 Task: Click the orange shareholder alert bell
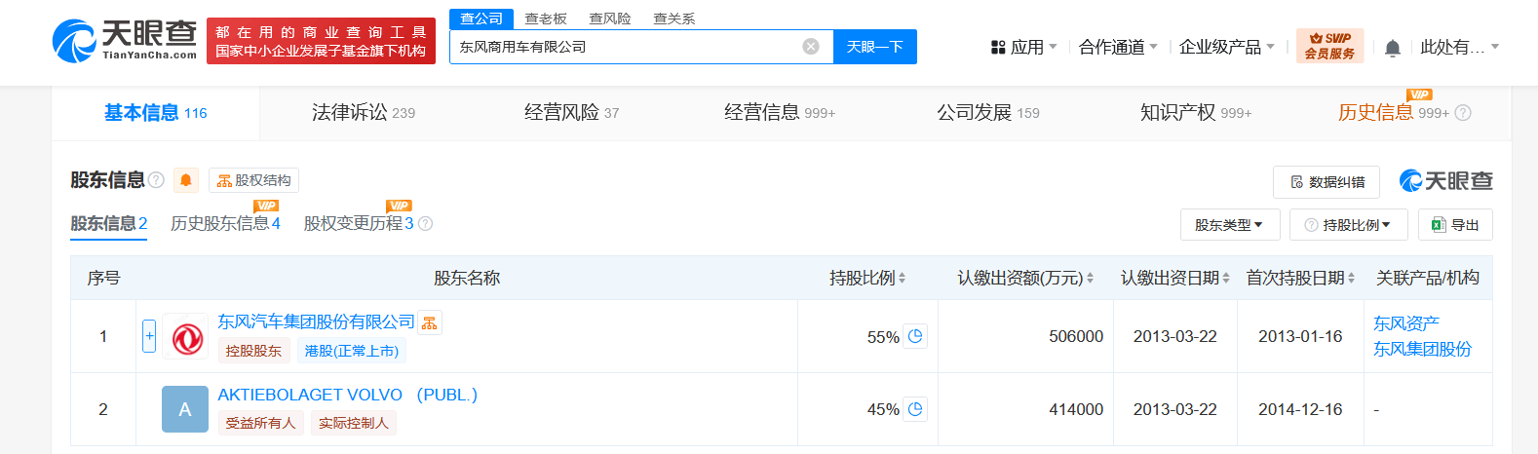coord(186,180)
